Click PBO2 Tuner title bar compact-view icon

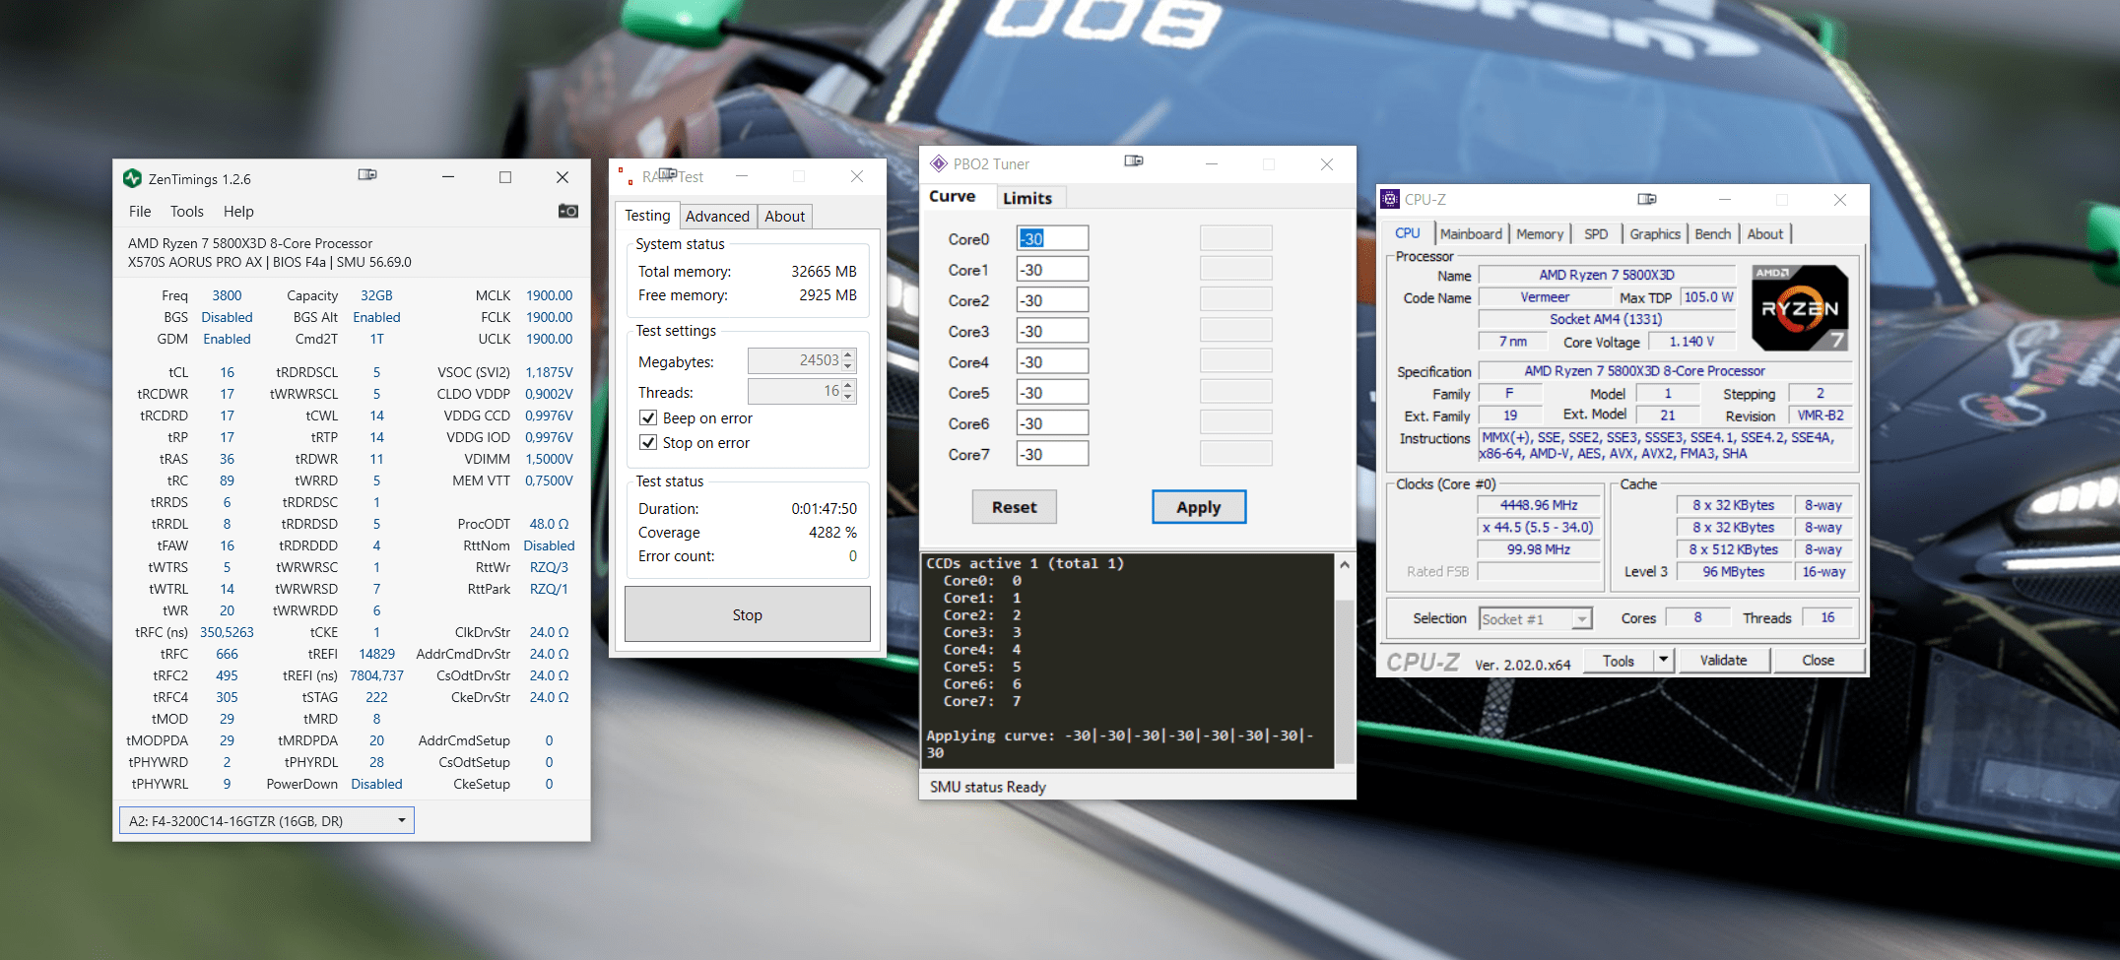[1134, 160]
